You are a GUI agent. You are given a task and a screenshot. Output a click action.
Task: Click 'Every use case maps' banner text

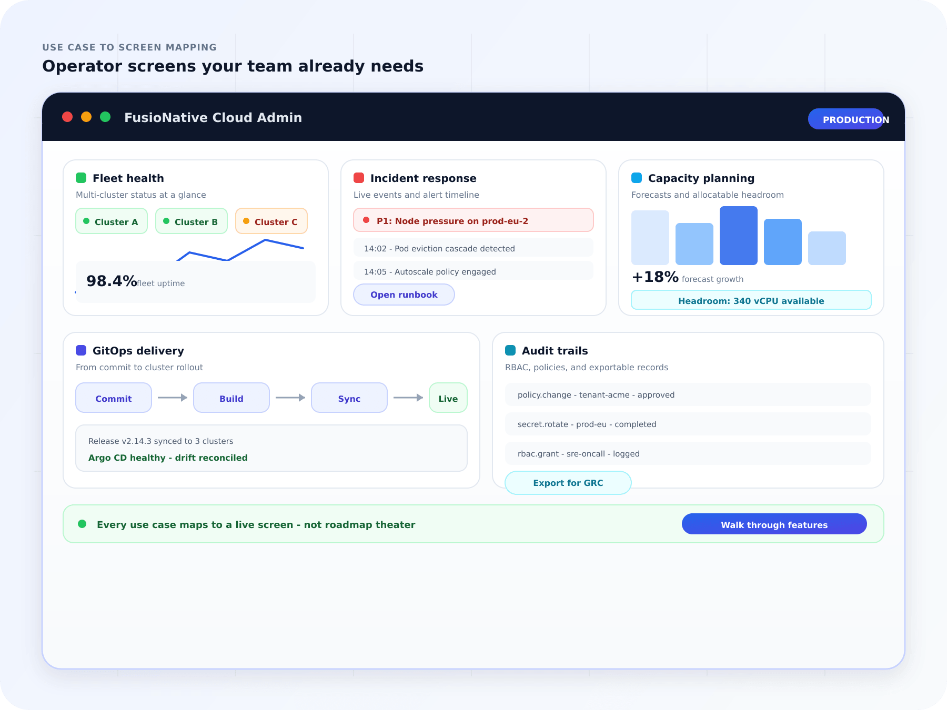(256, 524)
